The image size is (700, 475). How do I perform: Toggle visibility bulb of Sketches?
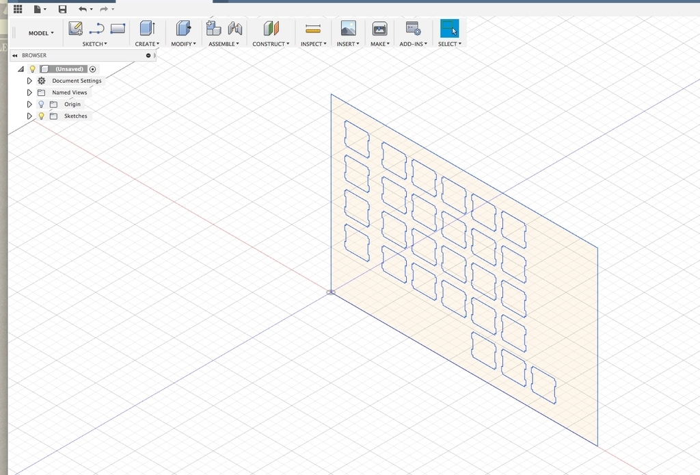(41, 116)
